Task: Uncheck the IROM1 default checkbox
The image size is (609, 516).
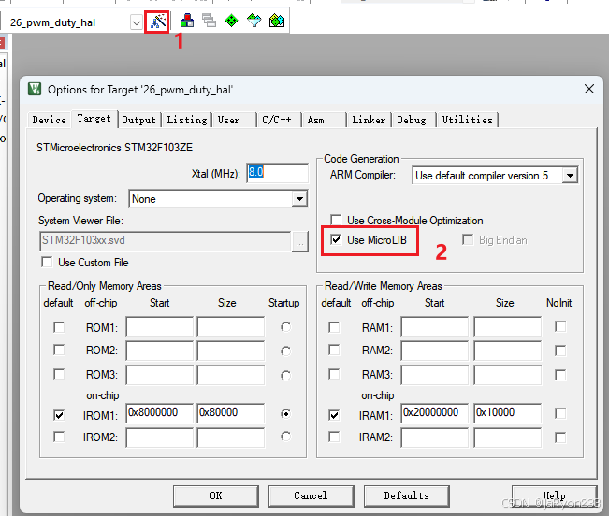Action: [59, 415]
